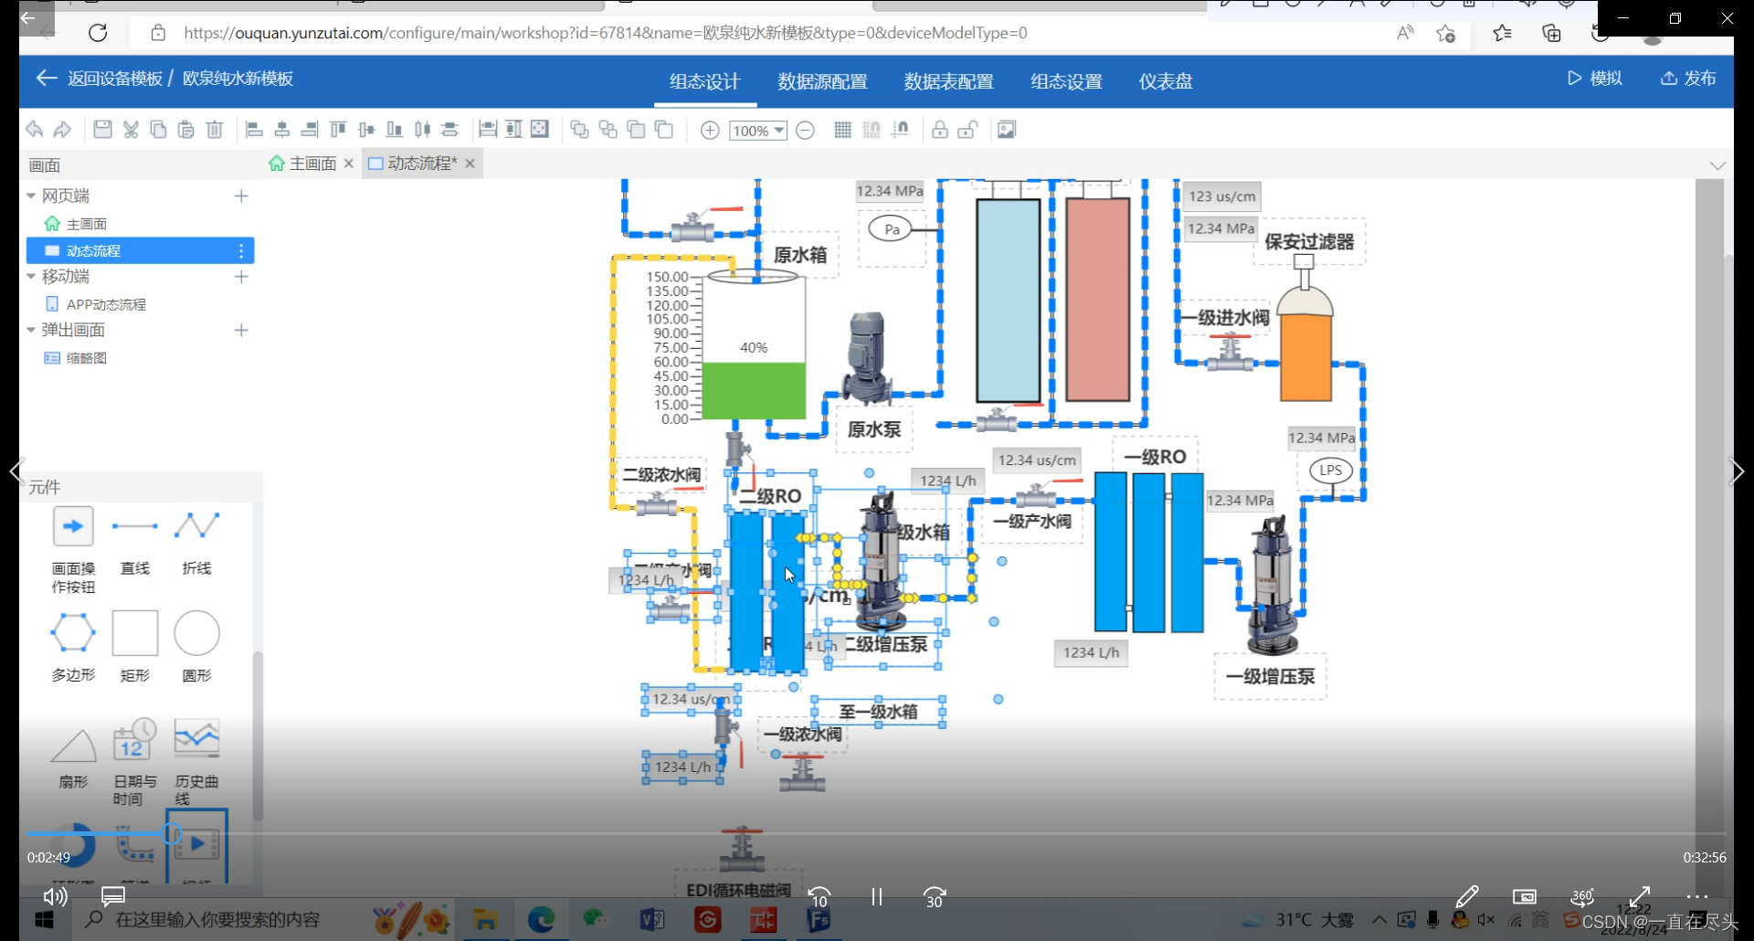Collapse the 网页端 tree group
Image resolution: width=1754 pixels, height=941 pixels.
(x=31, y=196)
